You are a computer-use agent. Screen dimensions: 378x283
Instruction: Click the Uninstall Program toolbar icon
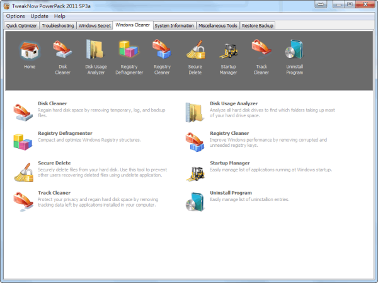point(294,50)
